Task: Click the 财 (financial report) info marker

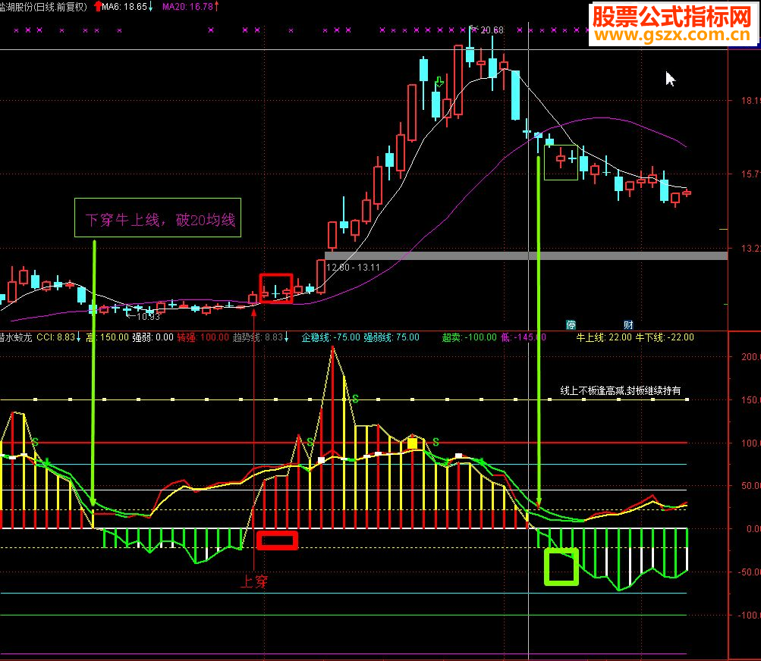Action: pyautogui.click(x=628, y=324)
